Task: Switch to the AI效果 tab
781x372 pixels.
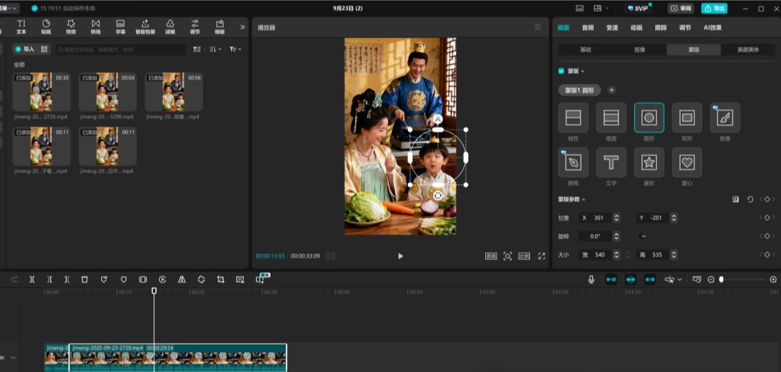Action: pos(712,28)
